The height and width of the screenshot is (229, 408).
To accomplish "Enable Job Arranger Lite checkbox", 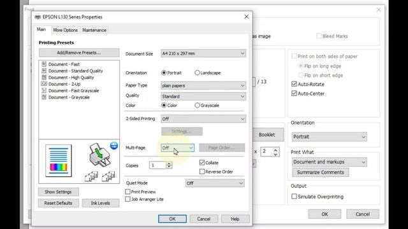I will (127, 199).
